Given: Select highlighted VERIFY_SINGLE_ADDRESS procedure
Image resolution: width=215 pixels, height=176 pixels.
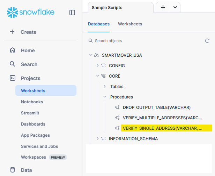Looking at the screenshot, I should pos(166,128).
